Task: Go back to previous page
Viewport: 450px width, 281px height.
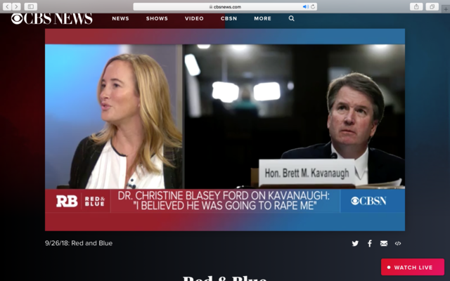Action: point(6,6)
